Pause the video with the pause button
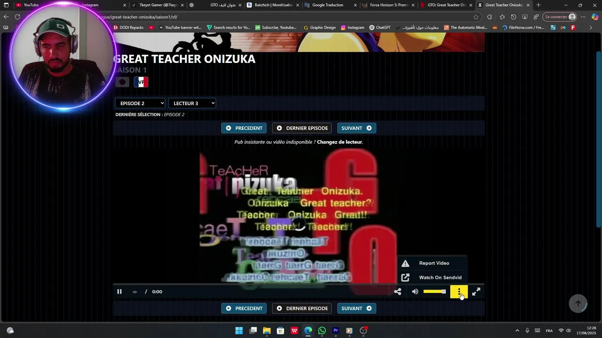 pos(119,292)
